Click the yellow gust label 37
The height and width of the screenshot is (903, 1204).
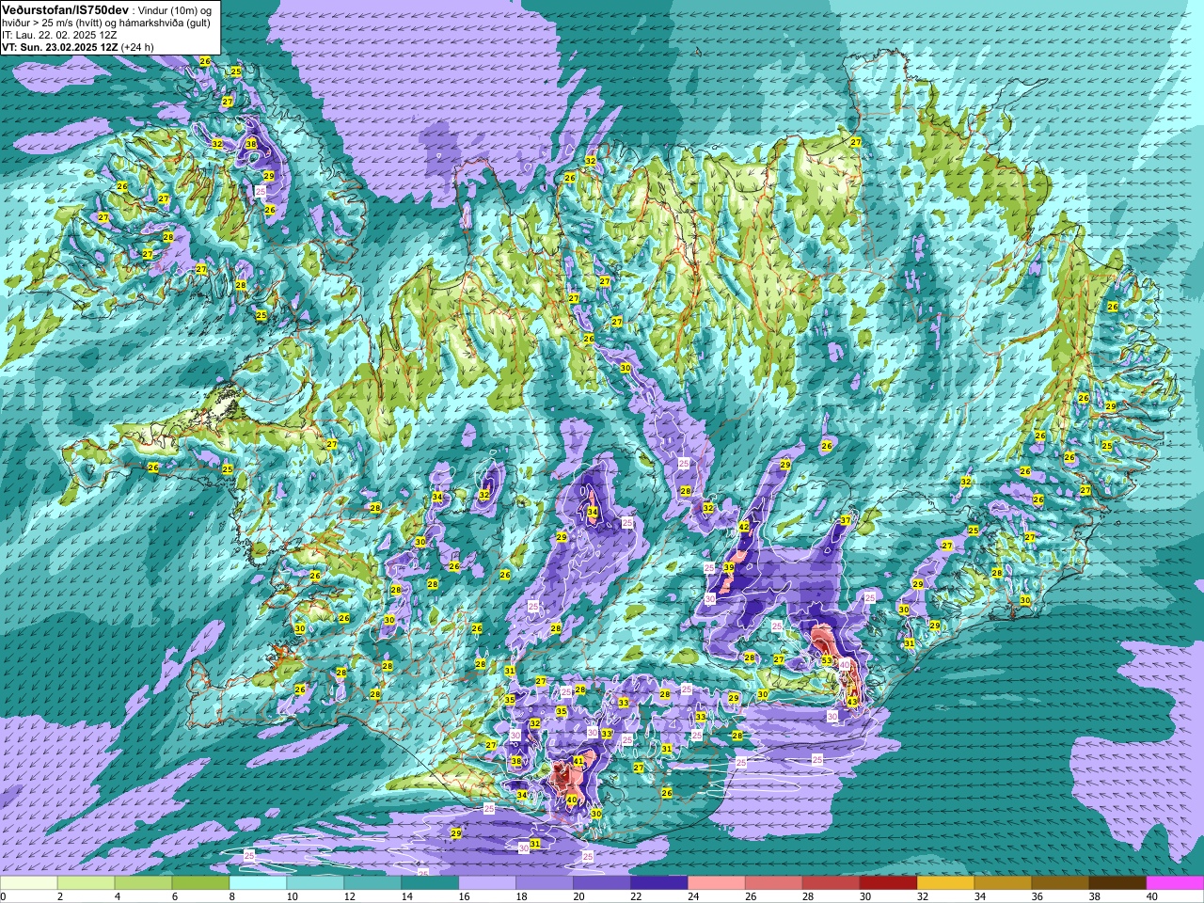tap(846, 520)
